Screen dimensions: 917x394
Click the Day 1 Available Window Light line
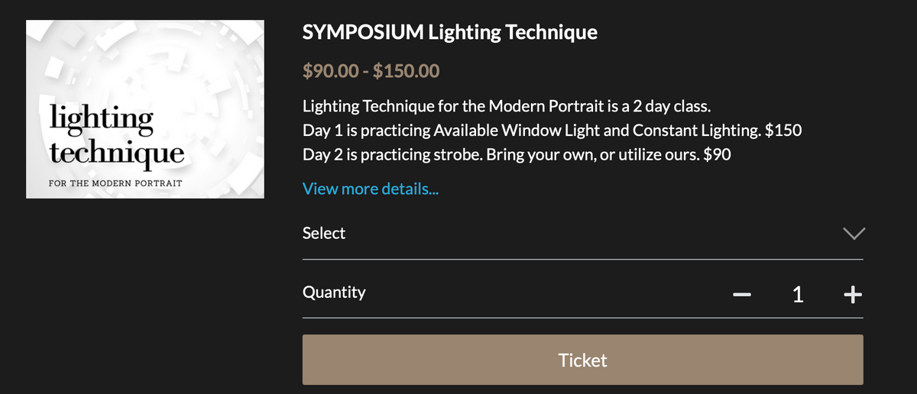[552, 130]
